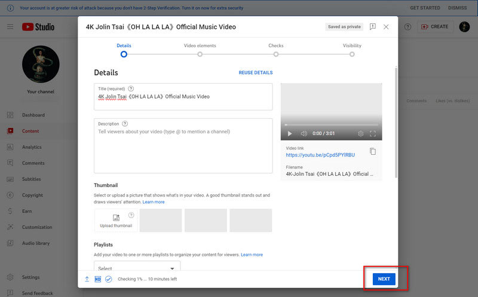478x297 pixels.
Task: Click the Filename text under the video link
Action: pyautogui.click(x=329, y=174)
